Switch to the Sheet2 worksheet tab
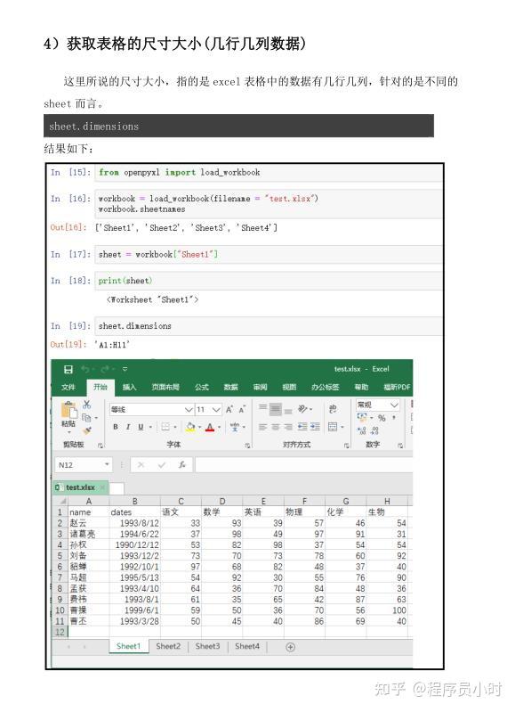This screenshot has width=515, height=712. pyautogui.click(x=168, y=646)
